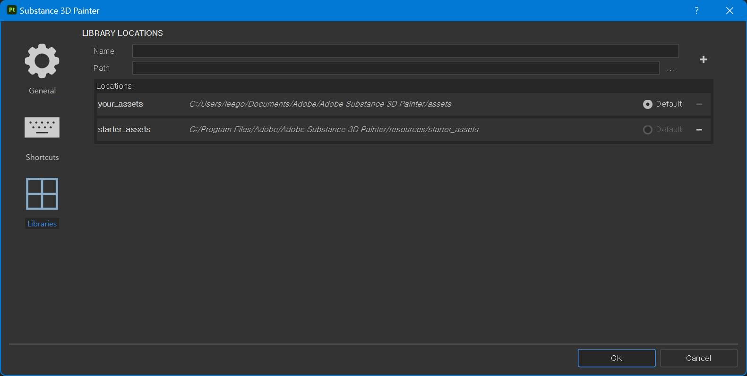Add the new library location with plus icon

(704, 59)
